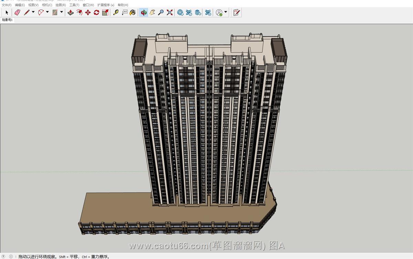Open the 工具(T) menu
Screen dimensions: 413x259
74,5
